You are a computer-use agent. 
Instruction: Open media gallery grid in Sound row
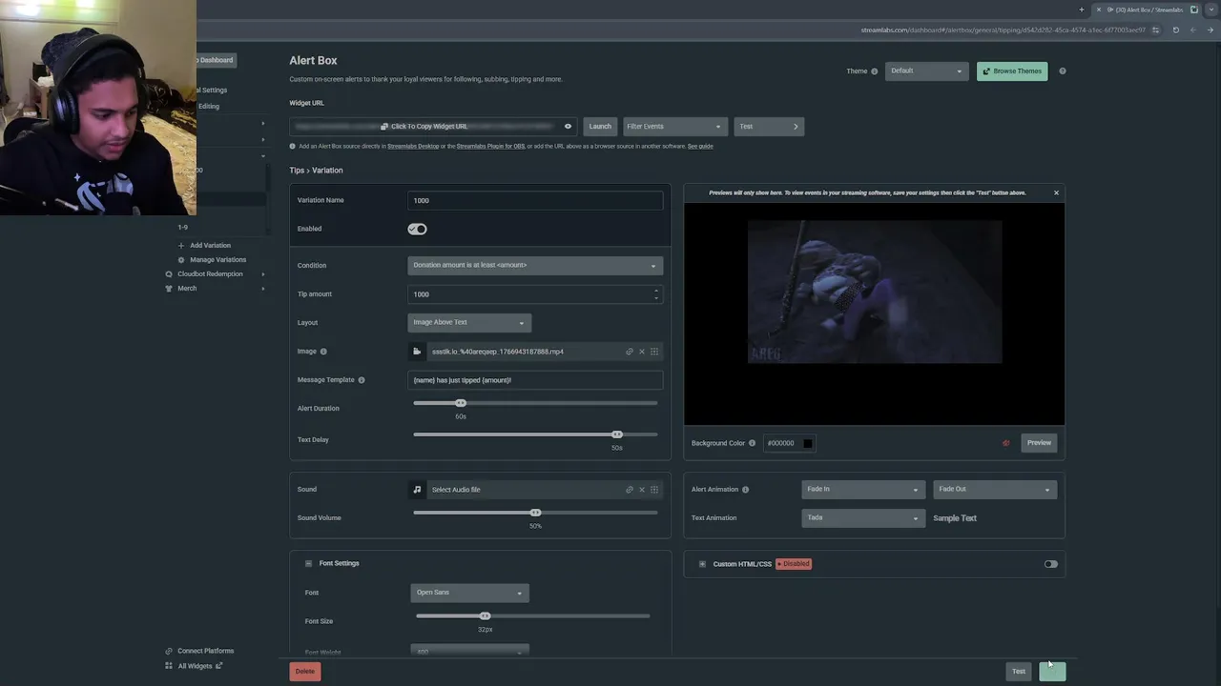pyautogui.click(x=654, y=490)
